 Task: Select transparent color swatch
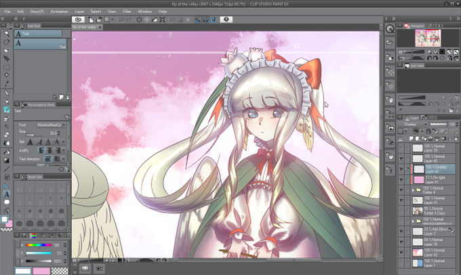pyautogui.click(x=60, y=271)
